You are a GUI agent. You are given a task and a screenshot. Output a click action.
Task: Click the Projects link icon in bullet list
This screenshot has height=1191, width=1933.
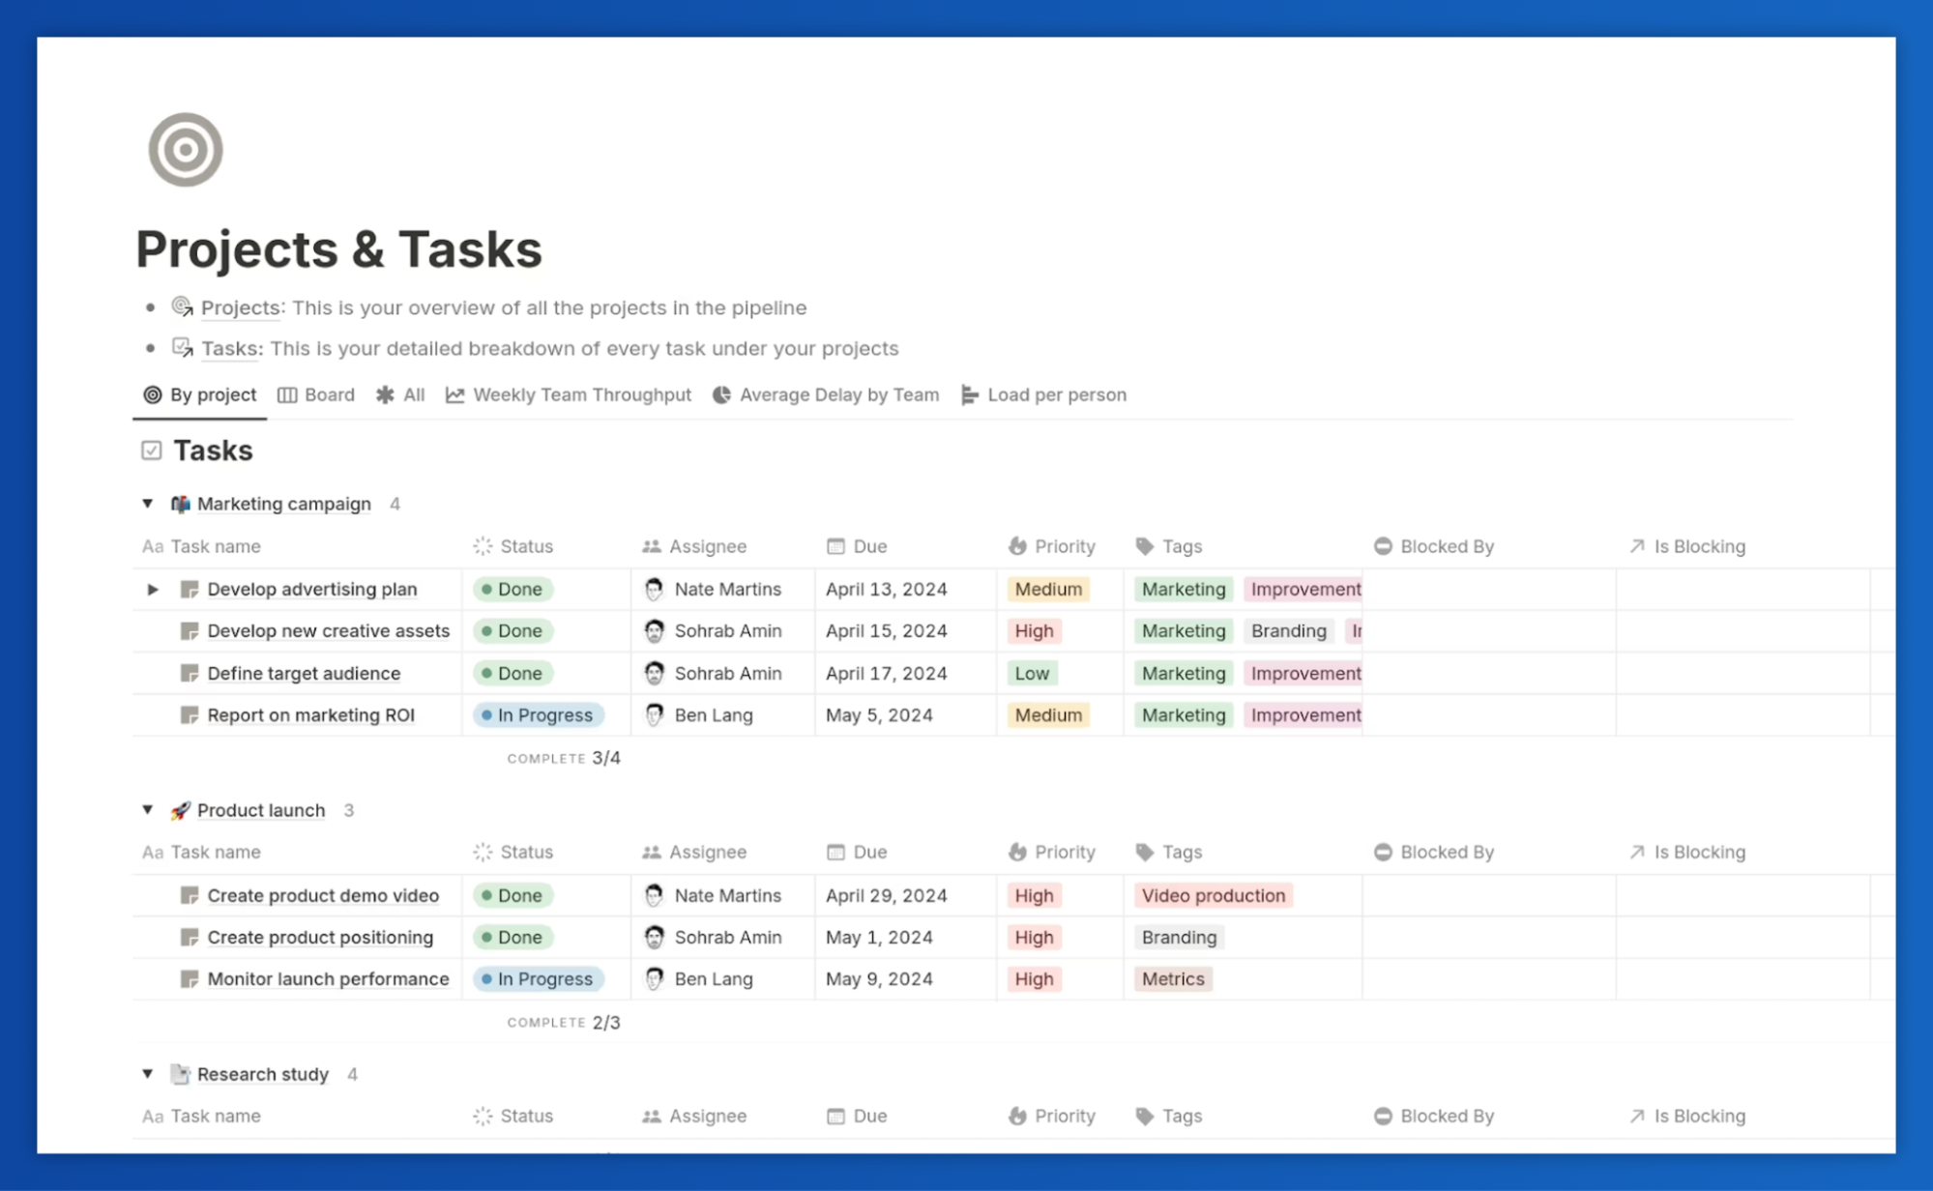(x=182, y=307)
